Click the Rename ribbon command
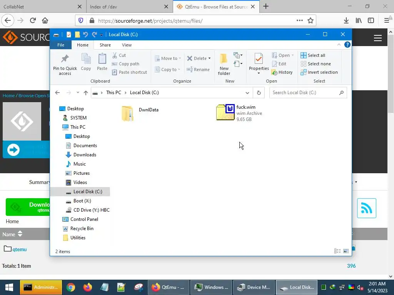The width and height of the screenshot is (394, 295). pos(198,70)
